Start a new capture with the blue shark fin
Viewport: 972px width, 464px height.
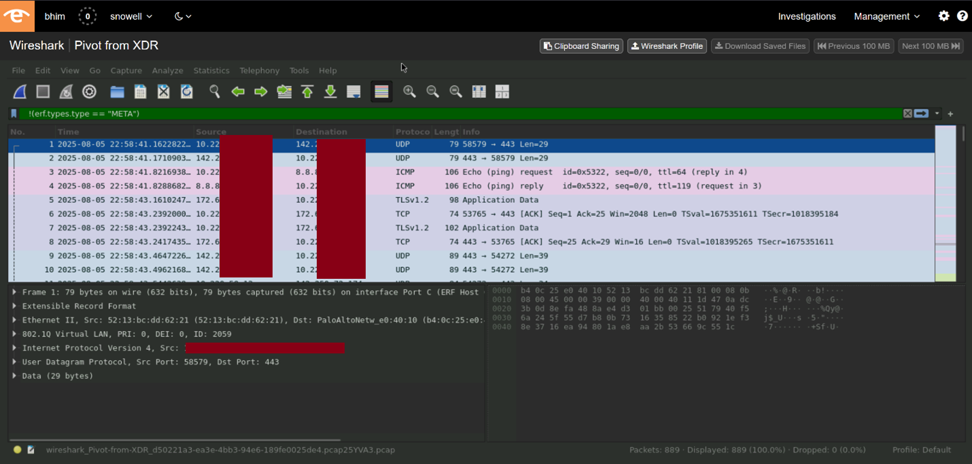18,92
